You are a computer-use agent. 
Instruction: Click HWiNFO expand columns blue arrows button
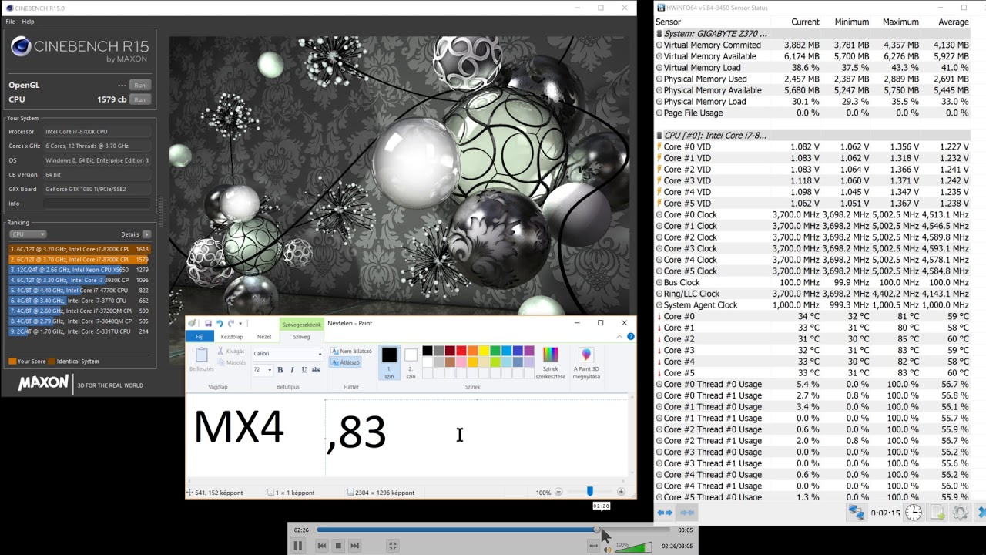click(x=664, y=513)
